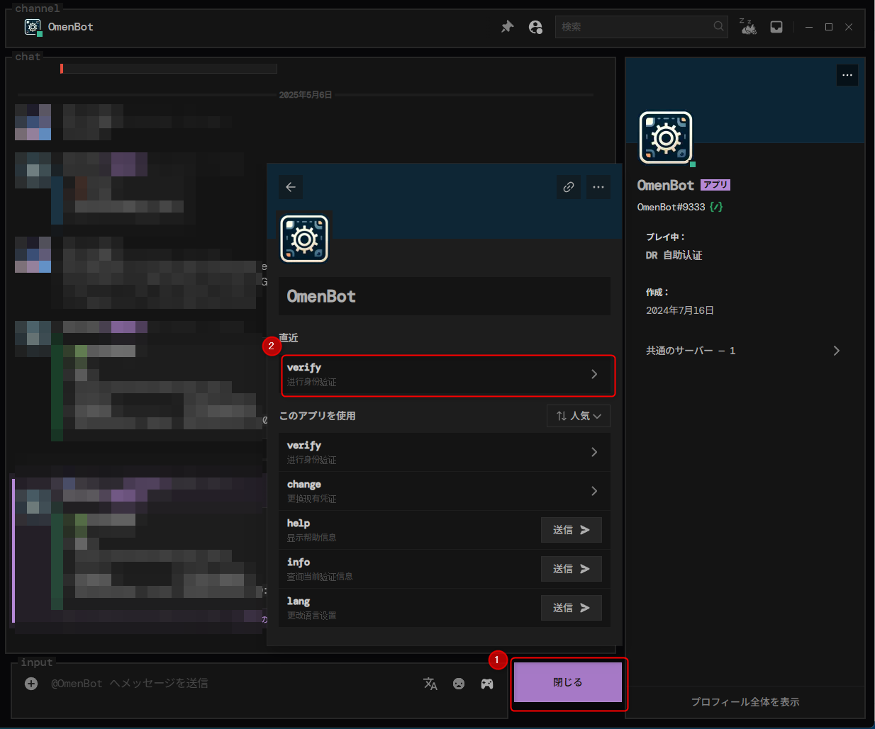Click info description 查询当前验证信息
This screenshot has width=875, height=729.
320,577
